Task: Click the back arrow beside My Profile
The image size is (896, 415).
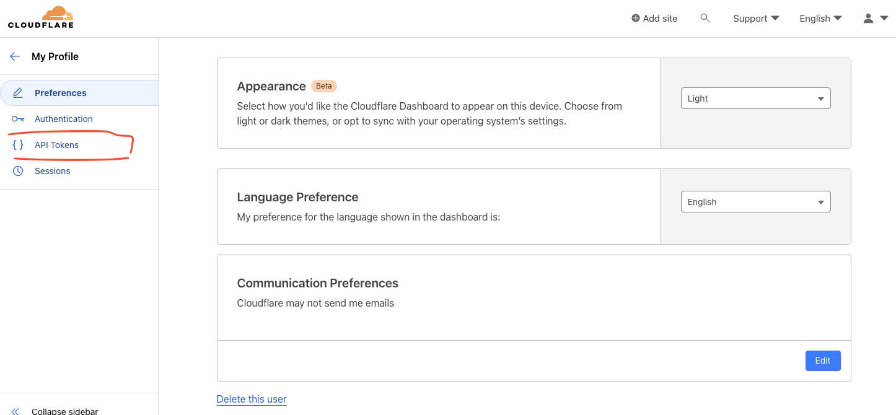Action: [x=15, y=56]
